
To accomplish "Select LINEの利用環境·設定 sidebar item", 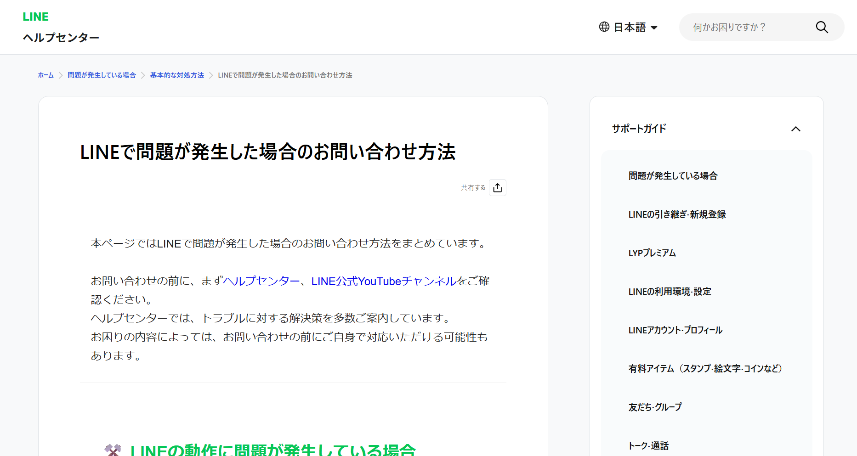I will (670, 292).
